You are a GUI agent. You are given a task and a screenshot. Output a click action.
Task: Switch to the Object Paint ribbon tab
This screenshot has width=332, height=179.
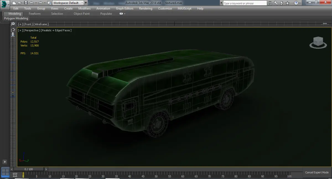click(x=82, y=14)
